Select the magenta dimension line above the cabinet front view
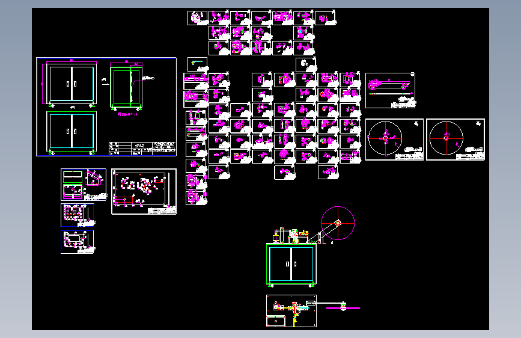This screenshot has width=521, height=338. tap(72, 61)
